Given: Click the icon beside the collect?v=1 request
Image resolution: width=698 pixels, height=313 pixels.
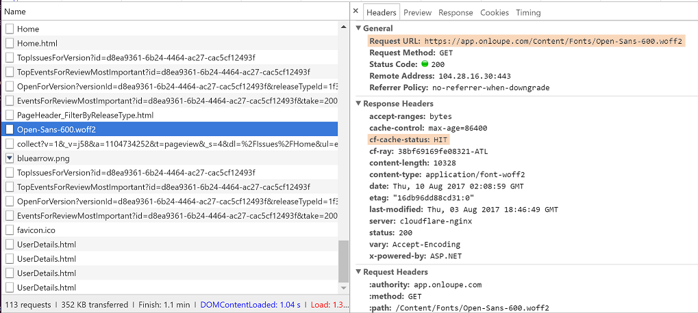Looking at the screenshot, I should (10, 144).
